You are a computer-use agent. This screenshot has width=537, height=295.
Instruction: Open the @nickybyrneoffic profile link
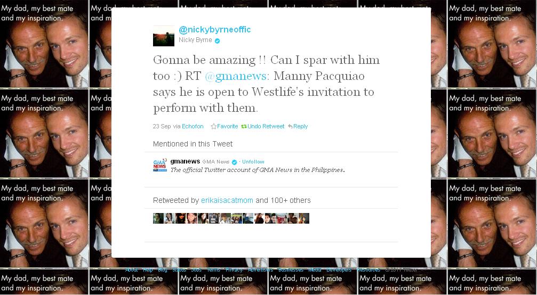[215, 30]
